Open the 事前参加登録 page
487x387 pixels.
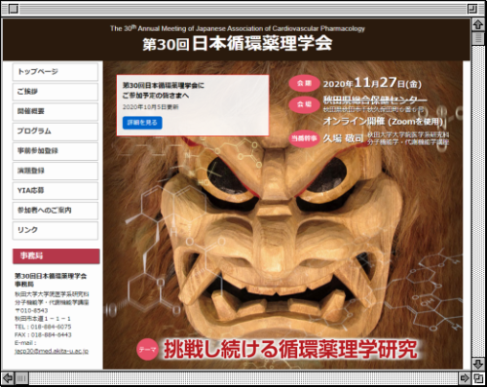pyautogui.click(x=56, y=151)
